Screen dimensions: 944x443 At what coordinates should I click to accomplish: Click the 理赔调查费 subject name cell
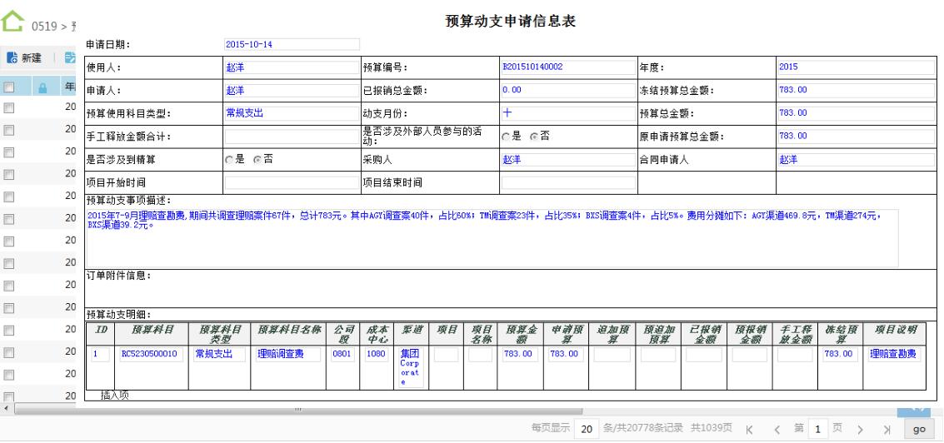point(287,355)
